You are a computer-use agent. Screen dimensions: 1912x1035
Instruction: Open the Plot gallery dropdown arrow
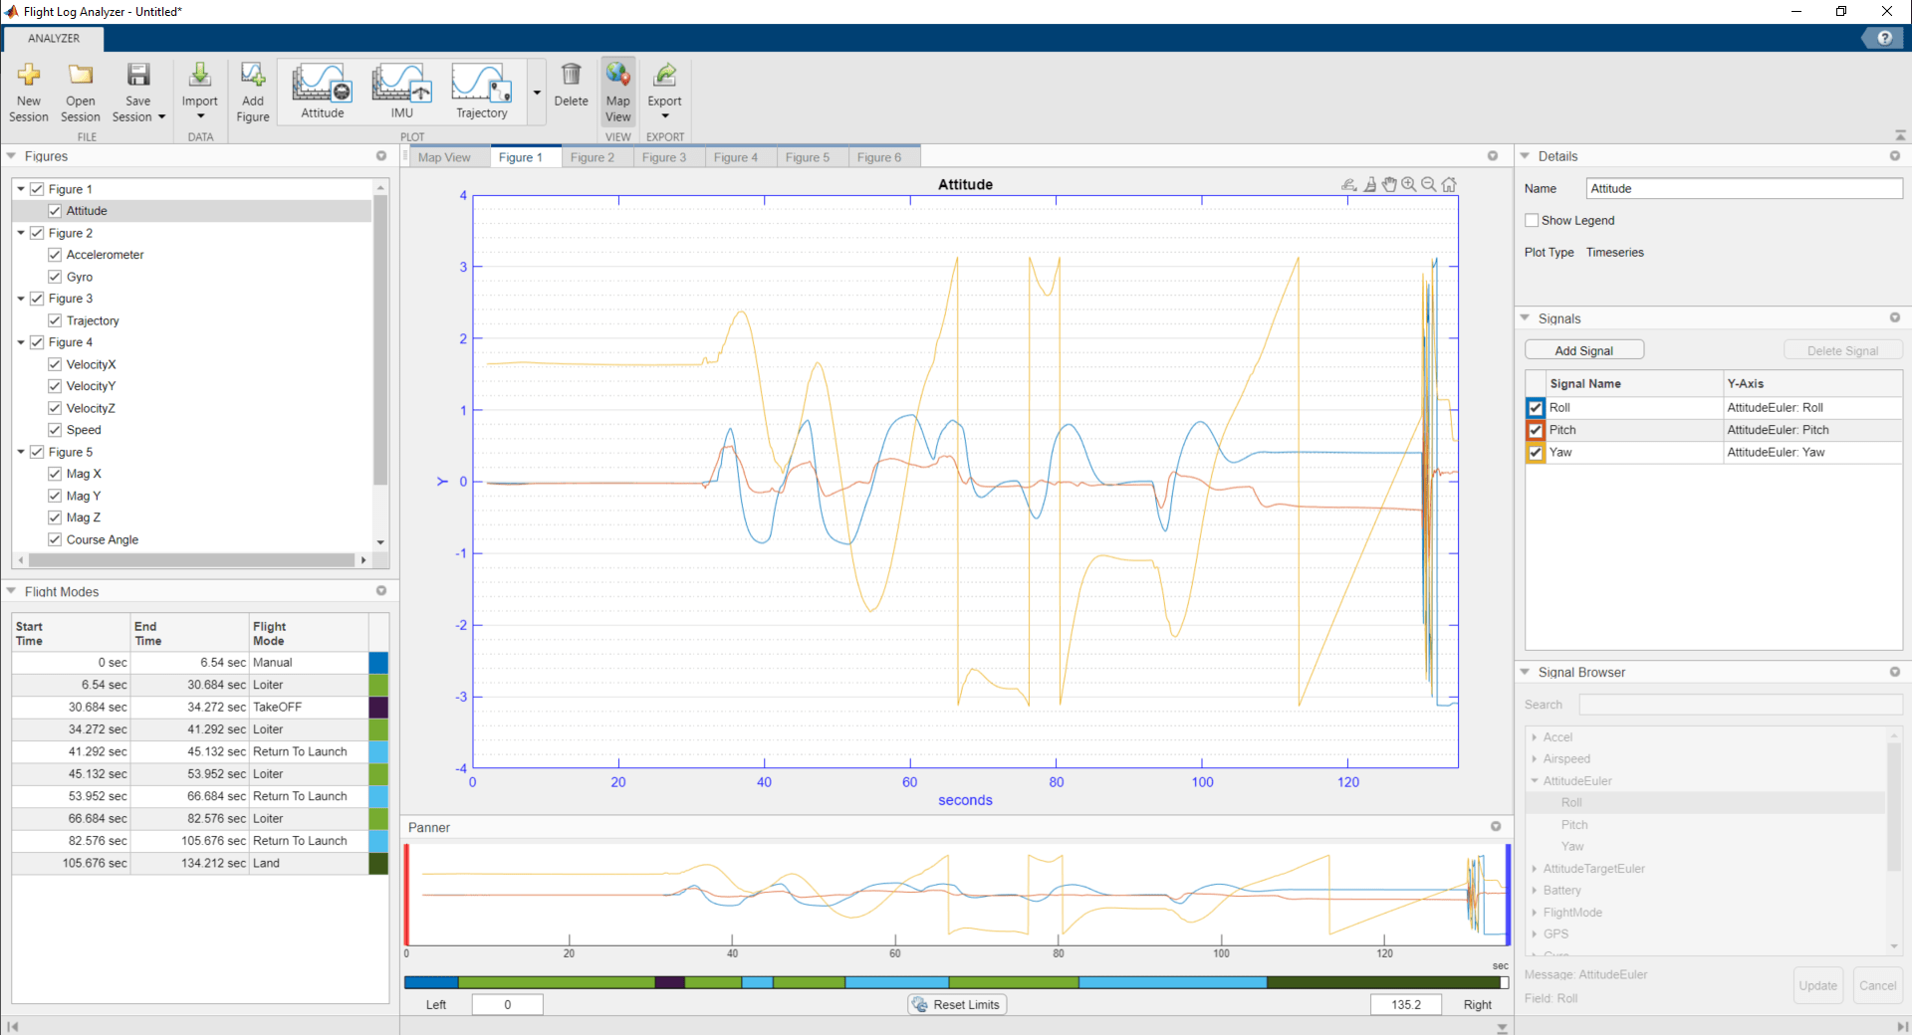click(537, 91)
